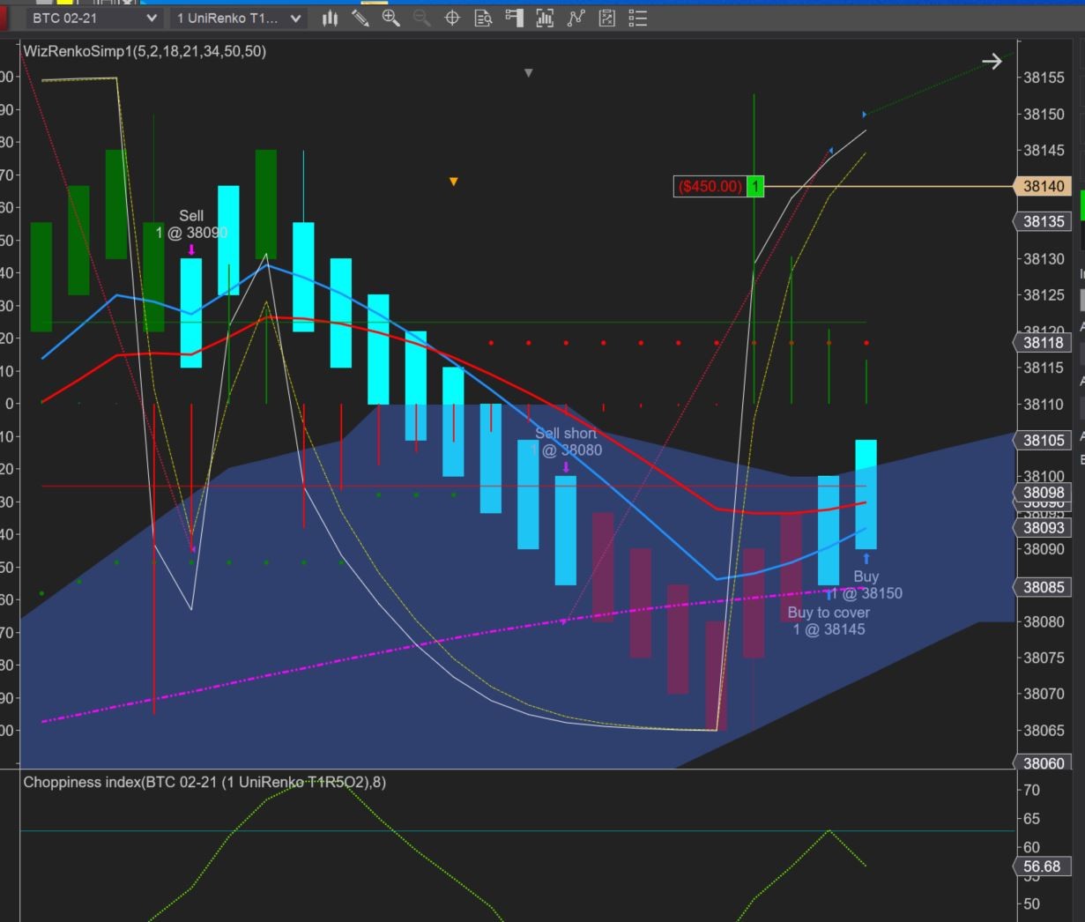Open the Data Series icon
Screen dimensions: 1085x922
tap(545, 18)
